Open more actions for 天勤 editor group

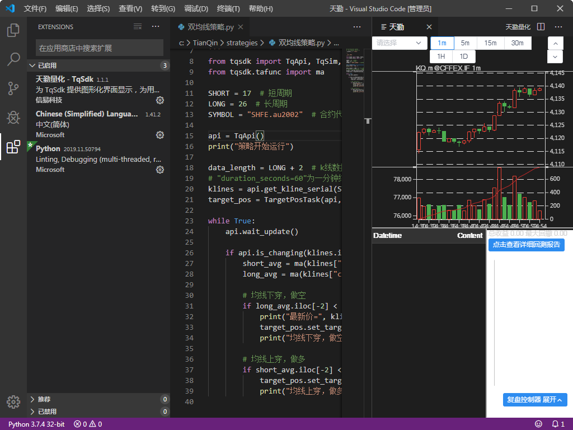[x=558, y=27]
